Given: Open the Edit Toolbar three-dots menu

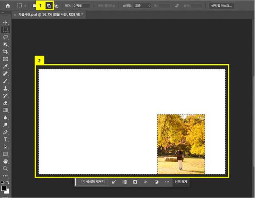Looking at the screenshot, I should [x=5, y=176].
